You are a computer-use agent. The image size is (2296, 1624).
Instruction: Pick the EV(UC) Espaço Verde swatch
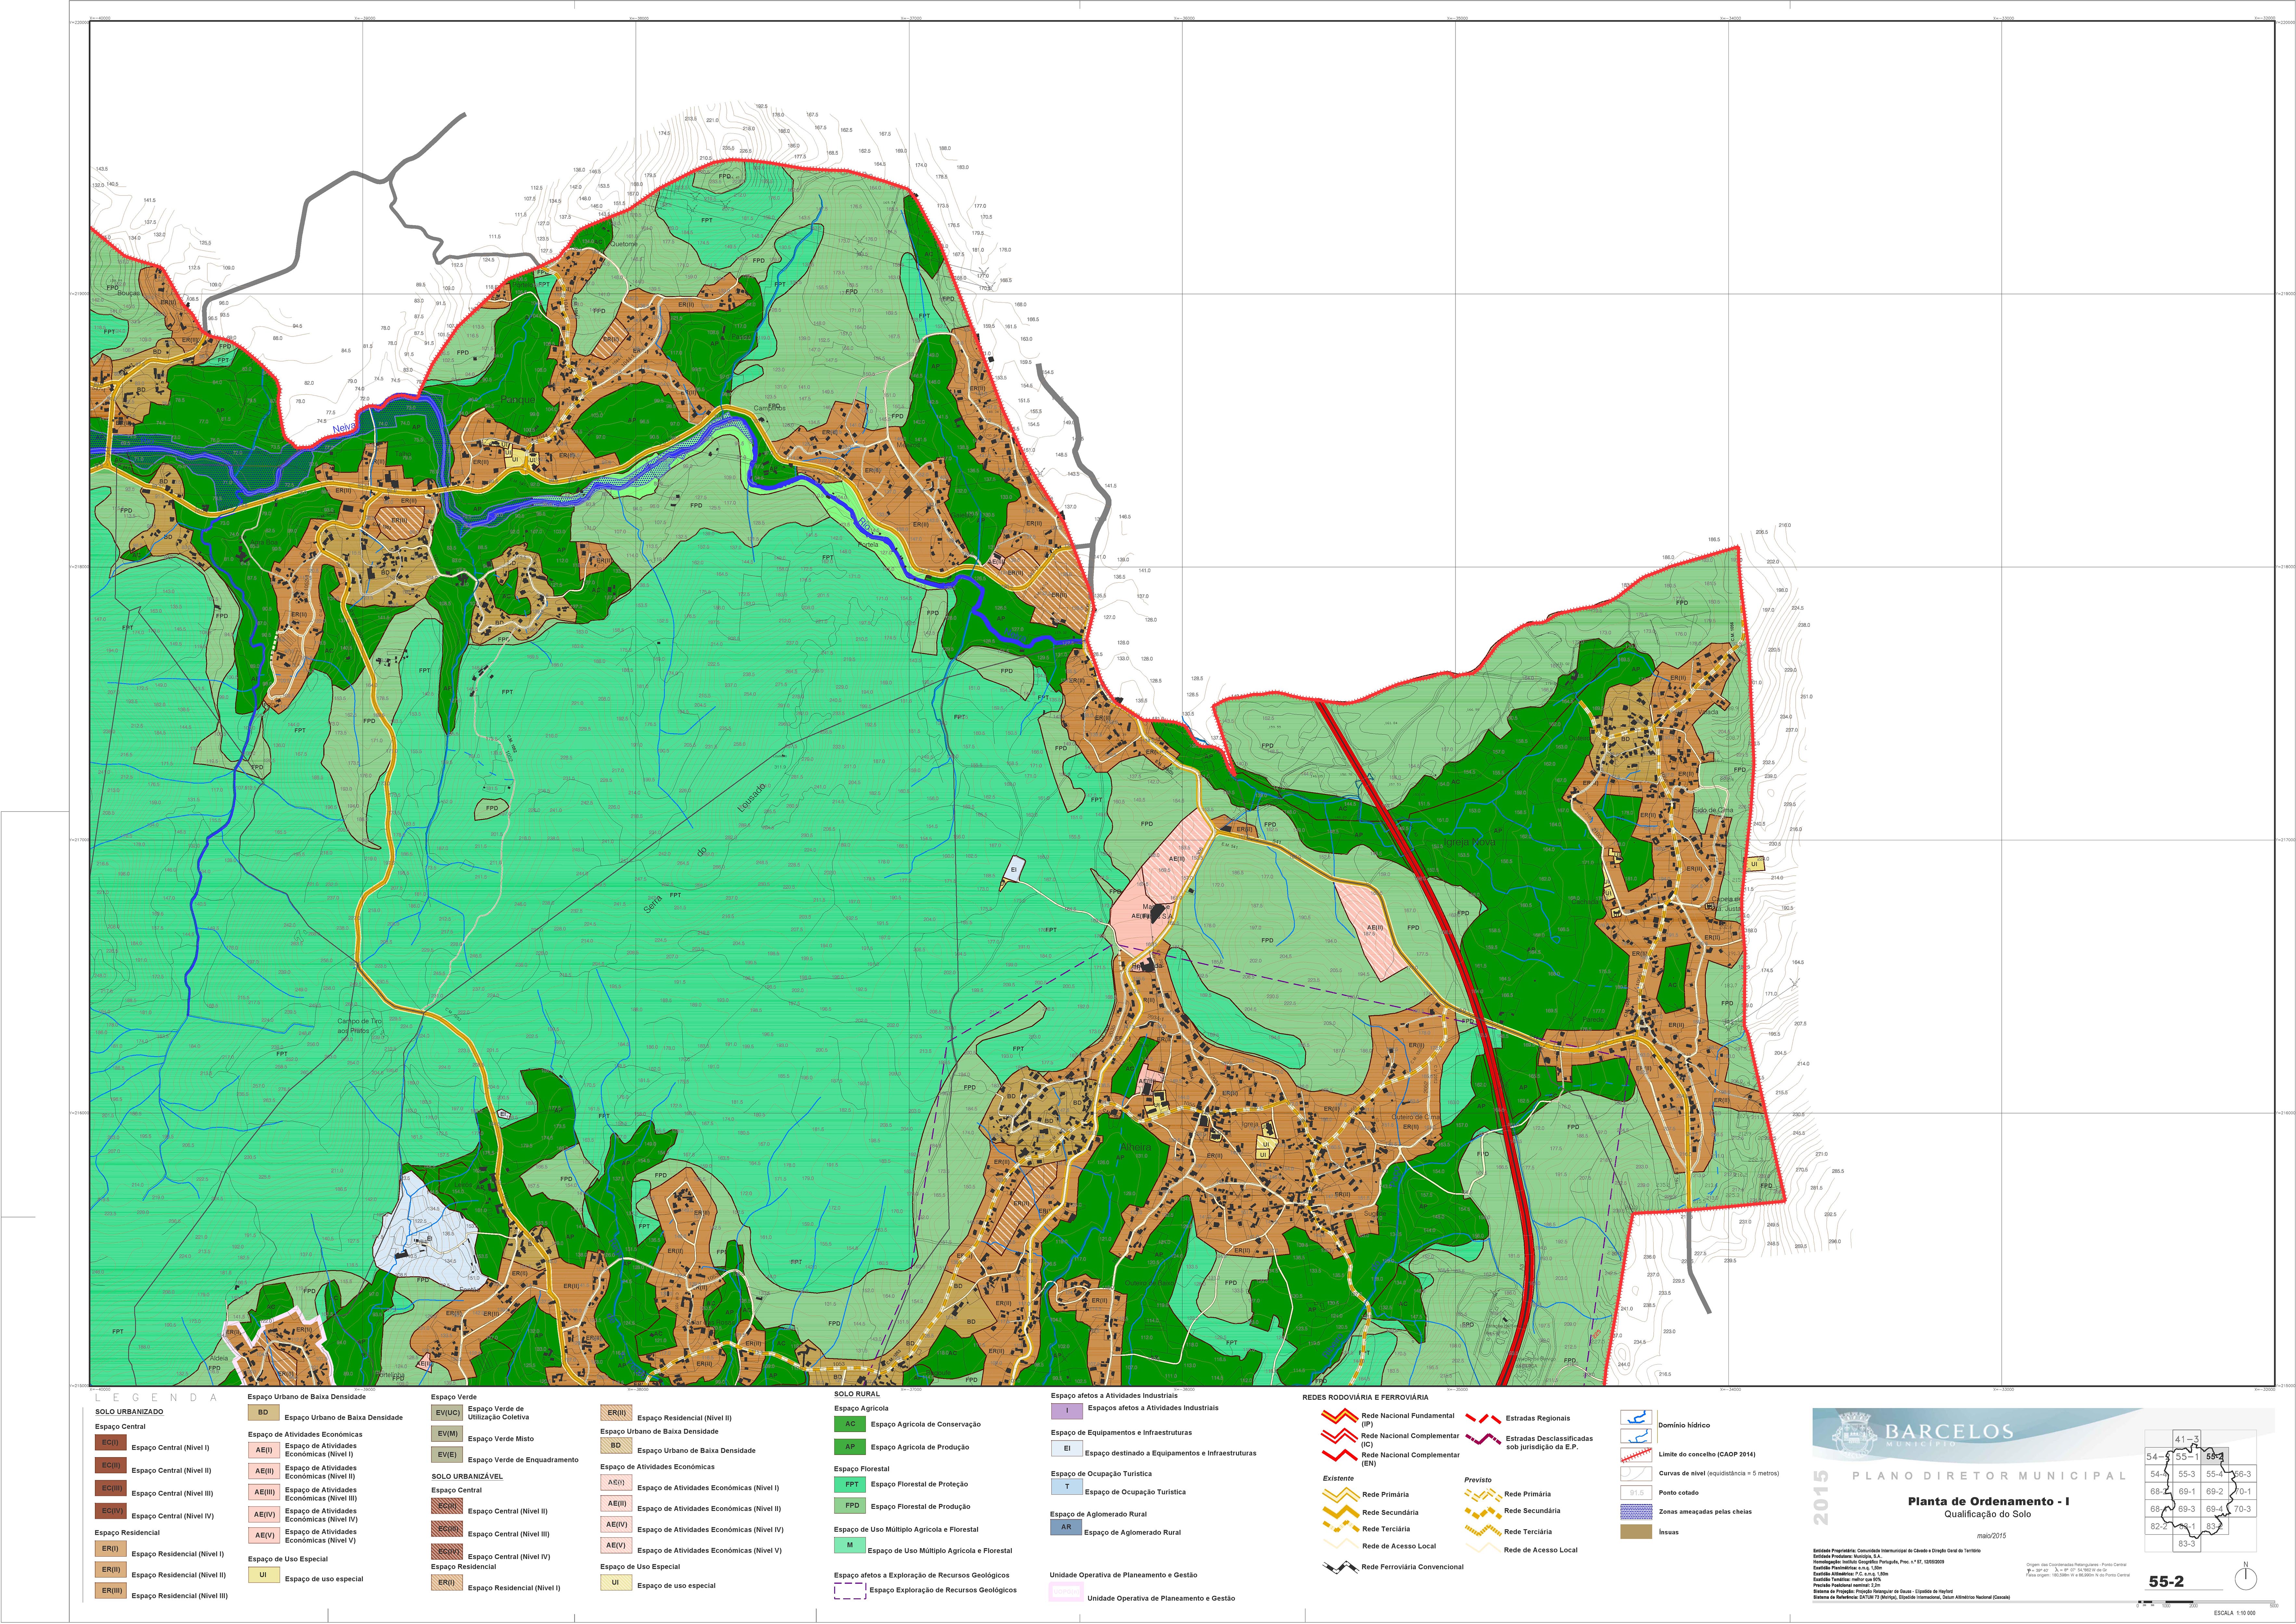tap(447, 1413)
